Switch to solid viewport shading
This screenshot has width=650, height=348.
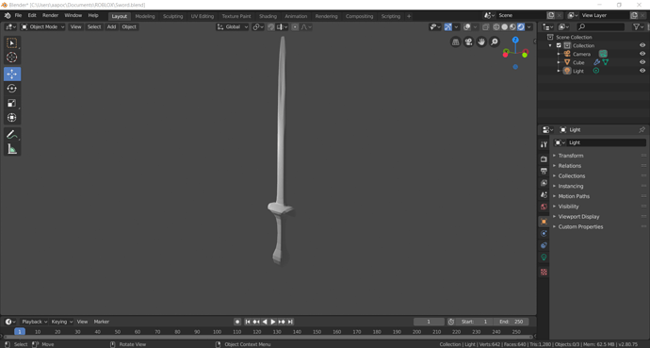tap(505, 27)
